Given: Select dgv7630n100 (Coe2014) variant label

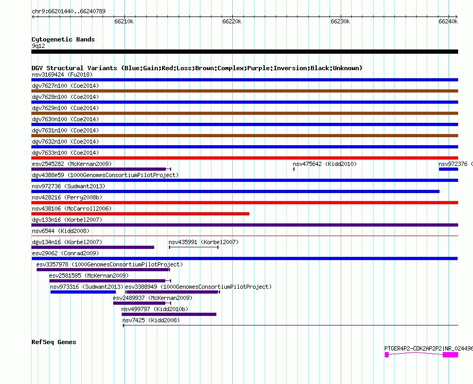Looking at the screenshot, I should (65, 119).
